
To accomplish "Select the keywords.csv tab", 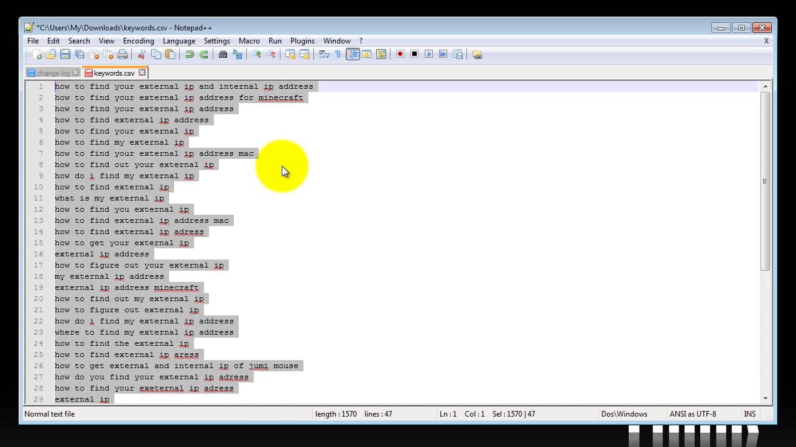I will click(x=114, y=73).
